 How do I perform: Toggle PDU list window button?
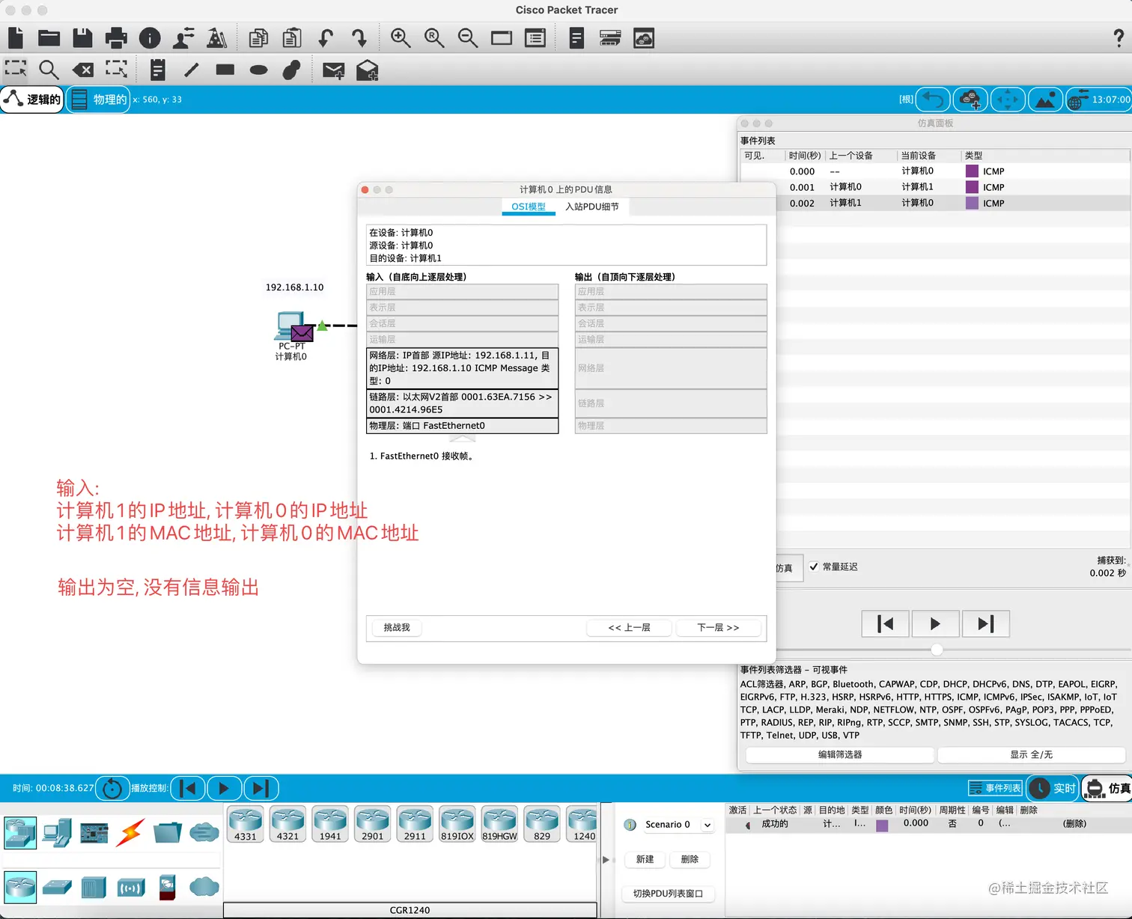coord(668,894)
